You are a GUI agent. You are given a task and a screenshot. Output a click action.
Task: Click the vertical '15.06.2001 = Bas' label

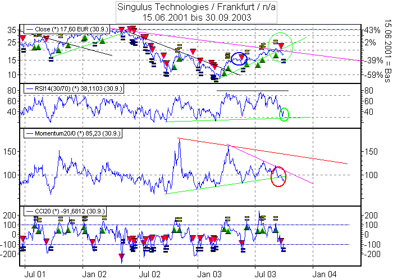tap(387, 51)
